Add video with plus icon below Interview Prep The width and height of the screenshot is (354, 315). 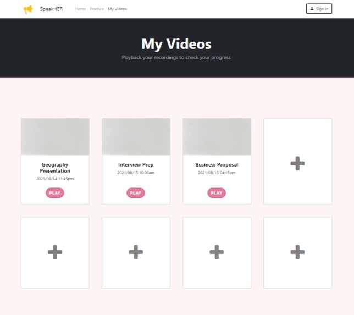[136, 252]
